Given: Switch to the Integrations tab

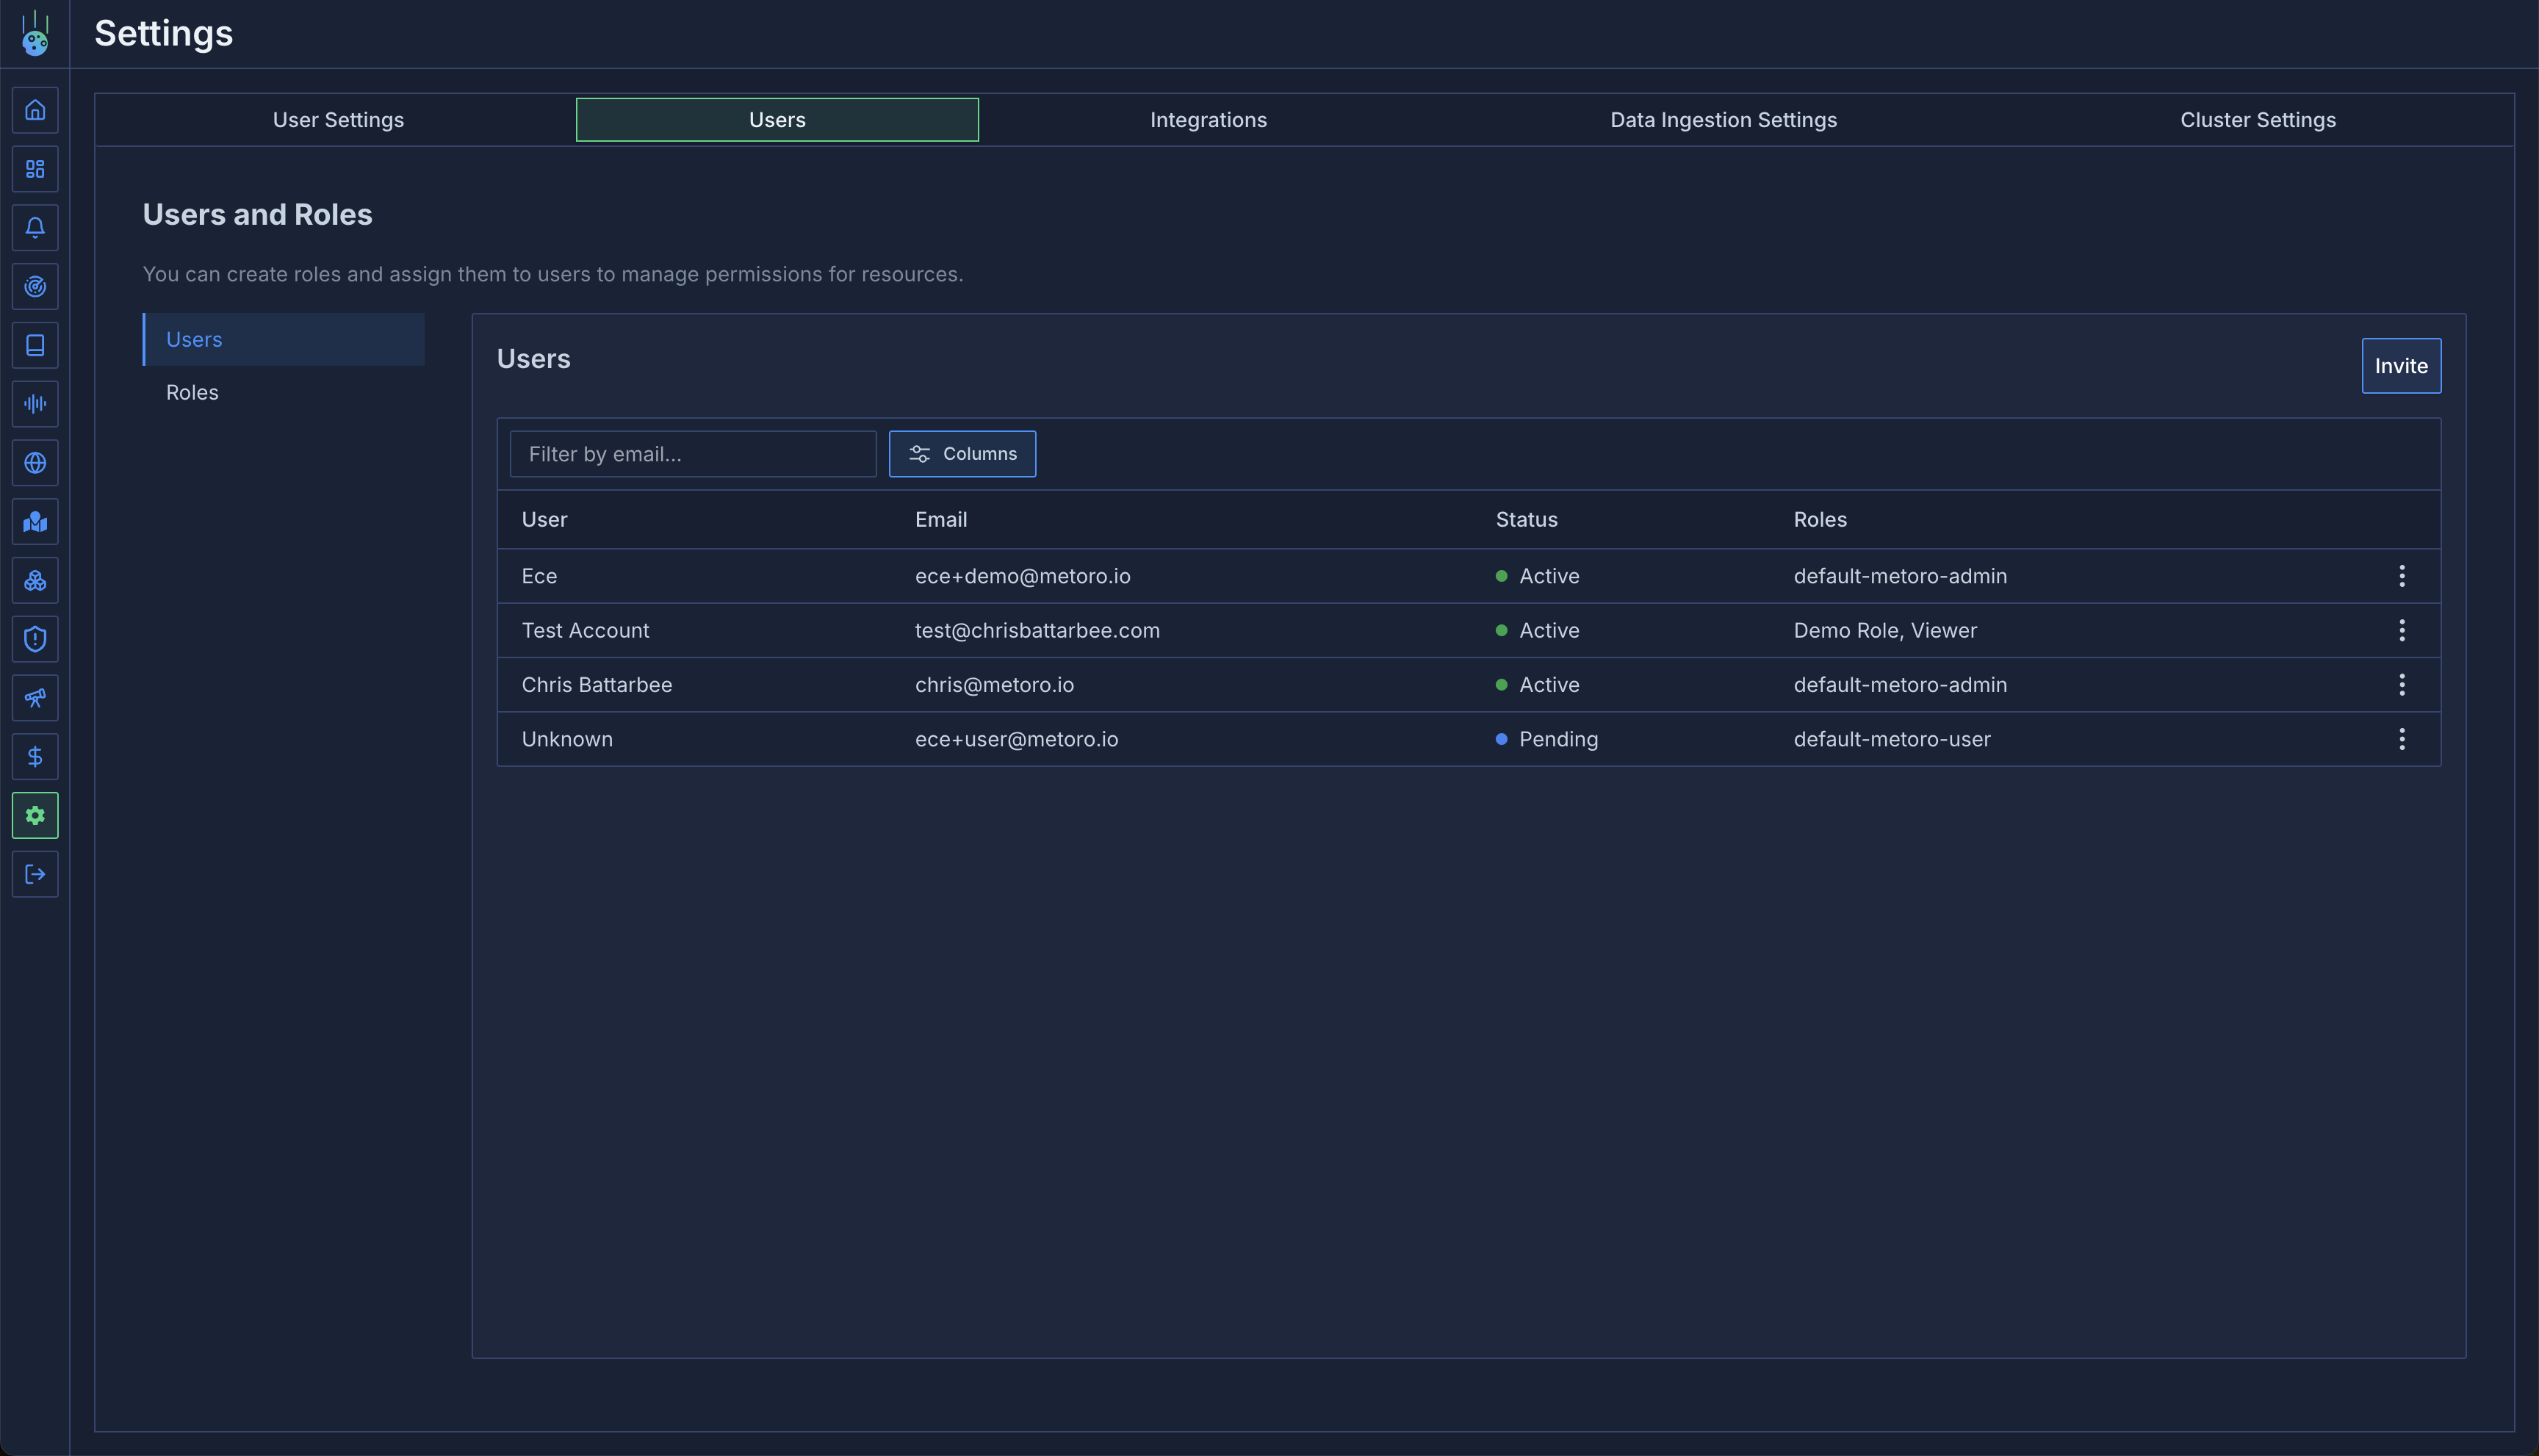Looking at the screenshot, I should click(x=1208, y=120).
